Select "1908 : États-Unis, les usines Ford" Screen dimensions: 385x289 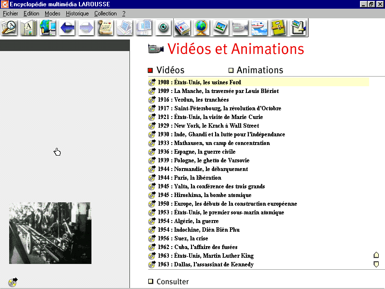tap(258, 82)
